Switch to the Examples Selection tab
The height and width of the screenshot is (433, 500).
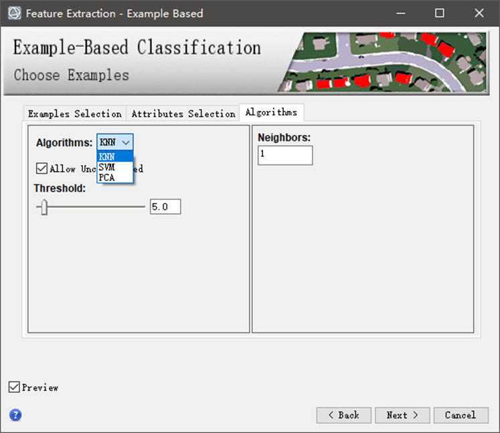75,114
